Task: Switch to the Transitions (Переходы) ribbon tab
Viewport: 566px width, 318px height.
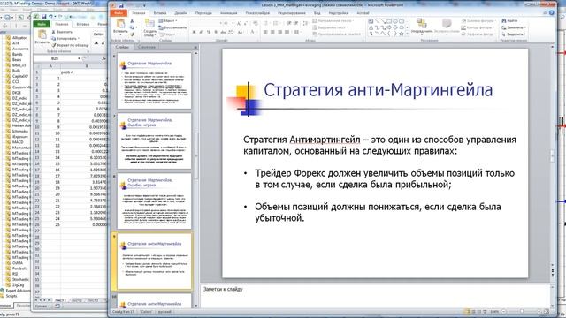Action: 203,13
